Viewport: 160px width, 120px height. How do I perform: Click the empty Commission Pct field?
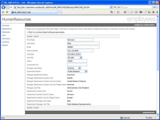tap(77, 64)
